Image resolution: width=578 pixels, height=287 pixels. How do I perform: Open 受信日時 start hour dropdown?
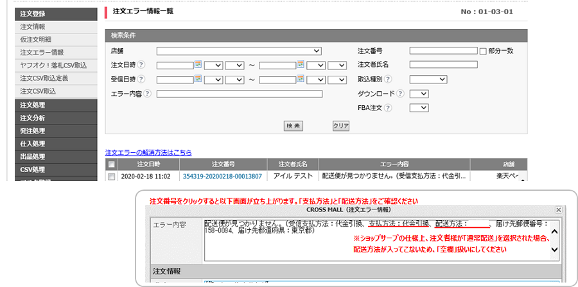pos(213,79)
